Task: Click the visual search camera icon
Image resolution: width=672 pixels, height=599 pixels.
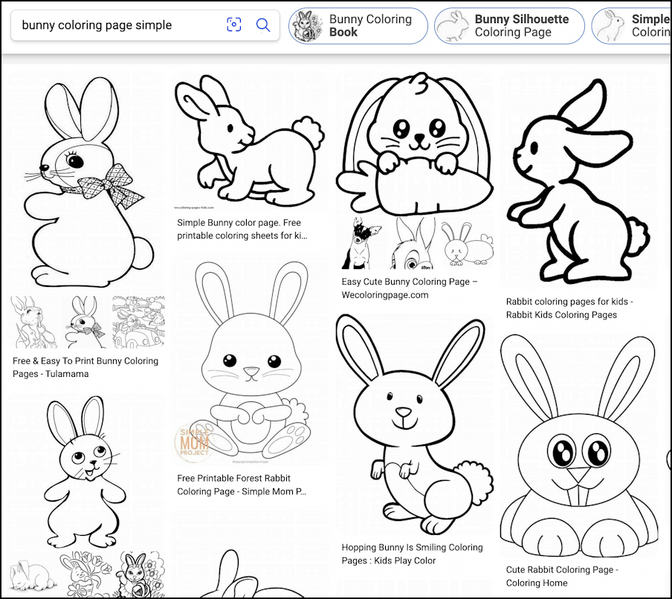Action: tap(233, 25)
